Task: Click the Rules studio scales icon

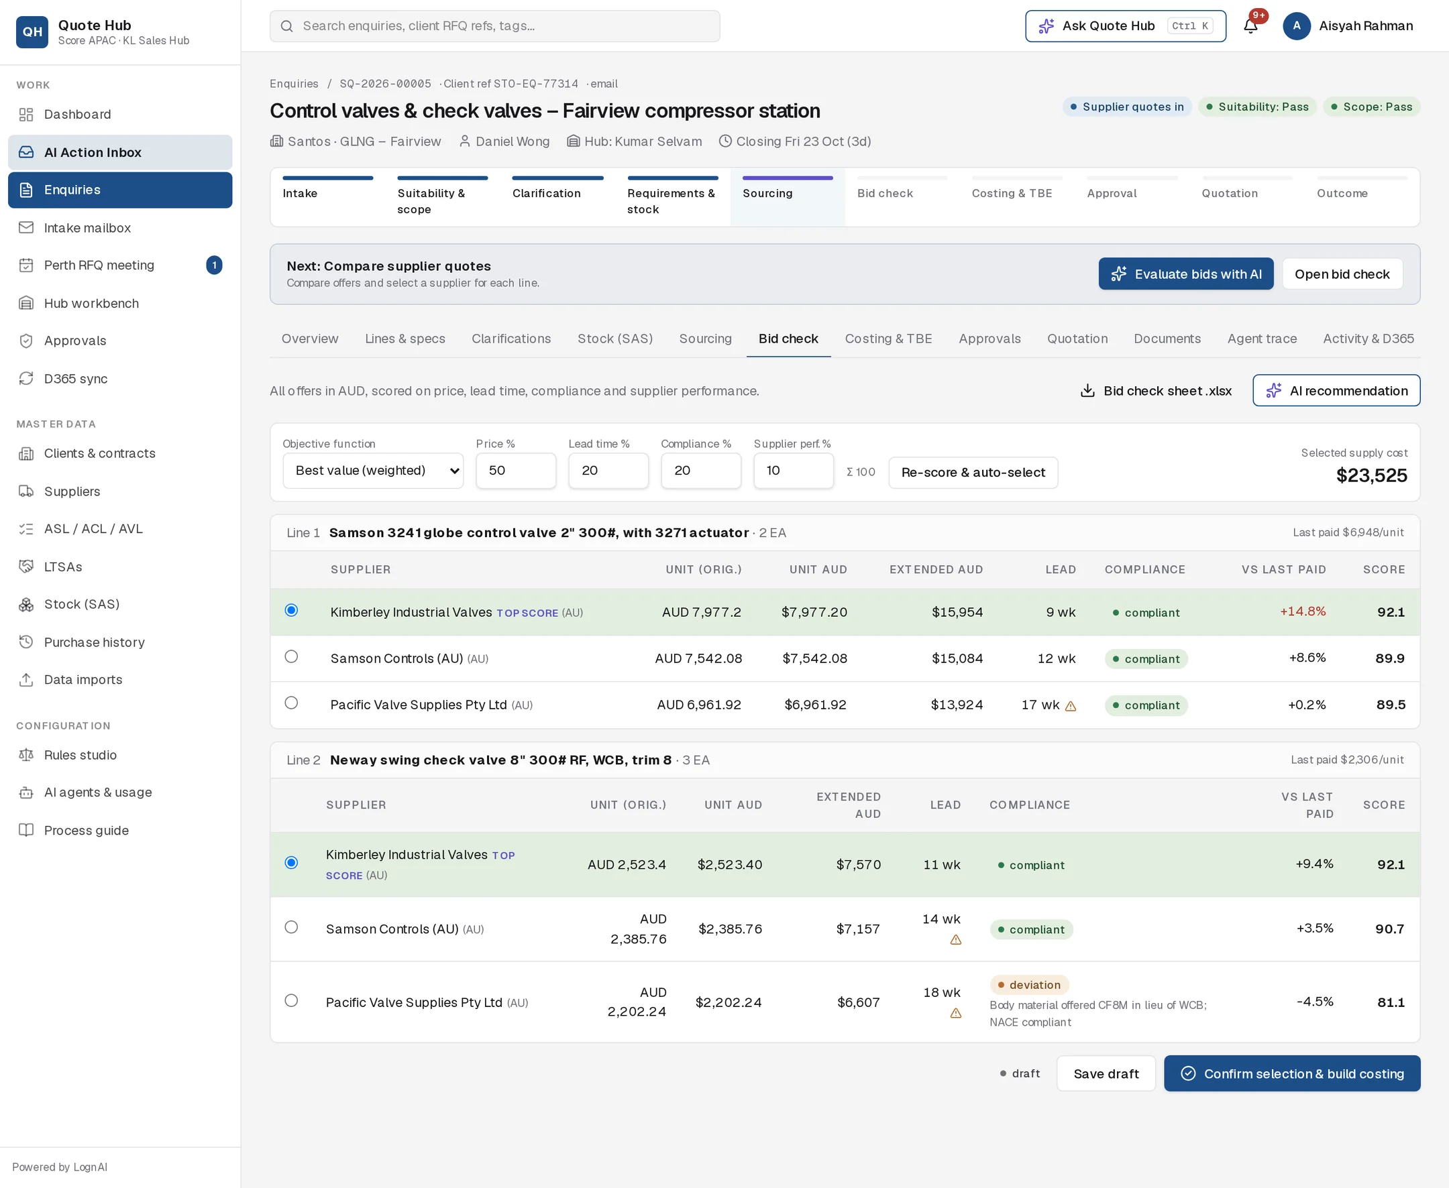Action: click(26, 755)
